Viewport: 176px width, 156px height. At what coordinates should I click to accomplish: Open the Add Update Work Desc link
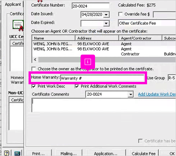click(157, 94)
